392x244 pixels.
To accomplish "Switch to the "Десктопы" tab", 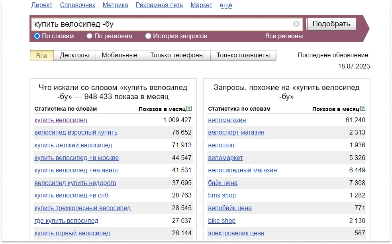I will [x=74, y=55].
